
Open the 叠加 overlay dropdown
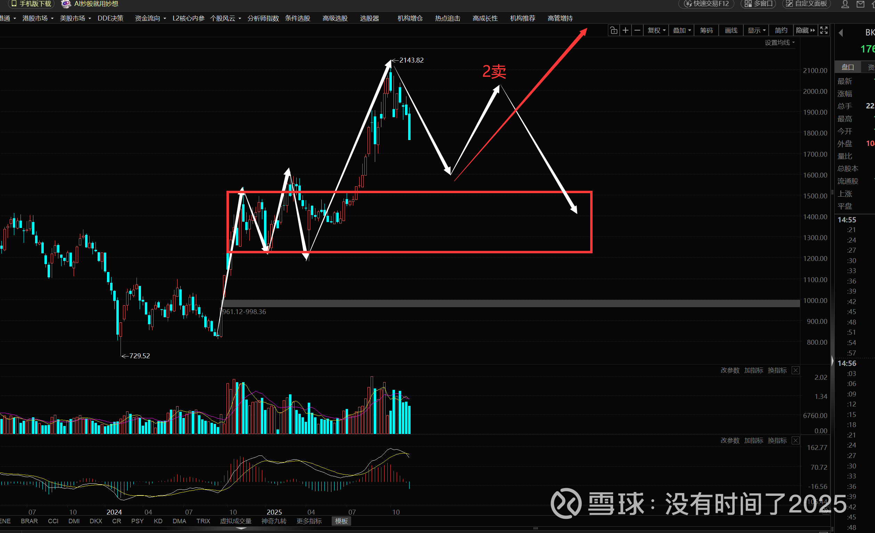point(682,31)
